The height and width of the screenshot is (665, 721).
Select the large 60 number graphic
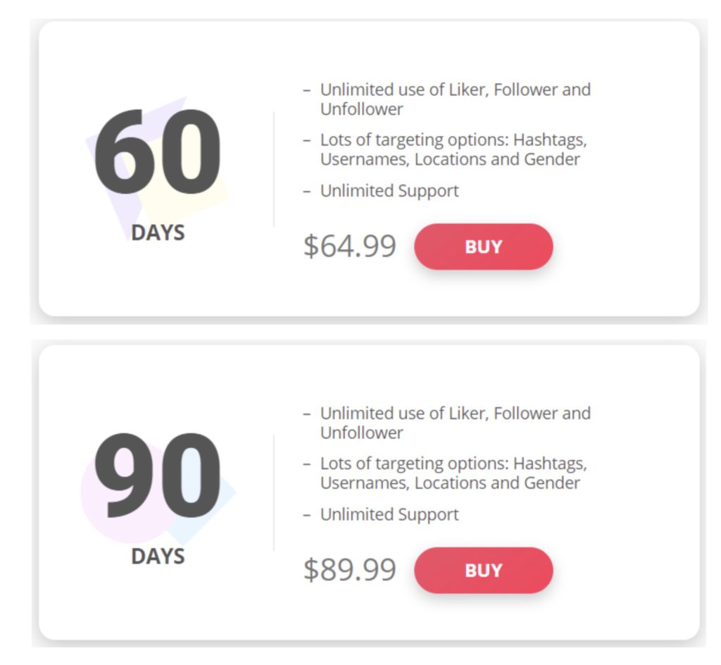tap(157, 151)
